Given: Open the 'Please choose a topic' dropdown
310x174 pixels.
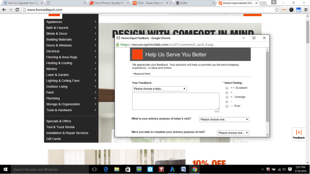Looking at the screenshot, I should coord(160,89).
